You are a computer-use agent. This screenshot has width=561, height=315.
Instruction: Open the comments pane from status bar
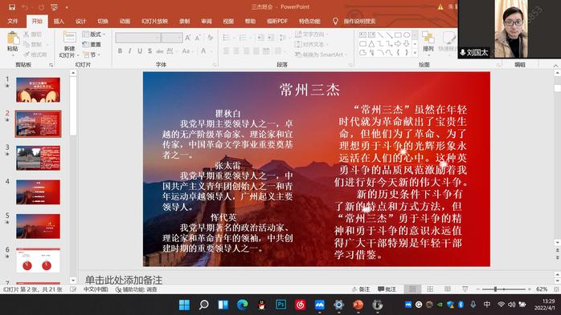[x=387, y=289]
